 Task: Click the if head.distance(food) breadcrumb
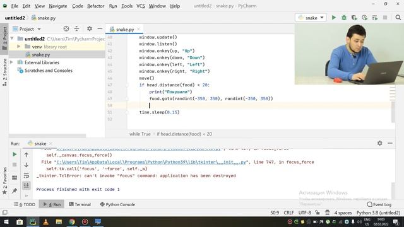point(184,134)
